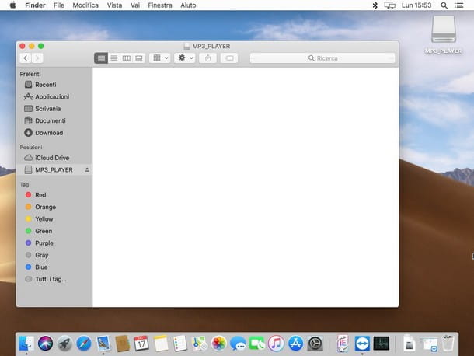Open Spotlight search in menu bar
Viewport: 474px width, 356px height.
click(x=444, y=5)
